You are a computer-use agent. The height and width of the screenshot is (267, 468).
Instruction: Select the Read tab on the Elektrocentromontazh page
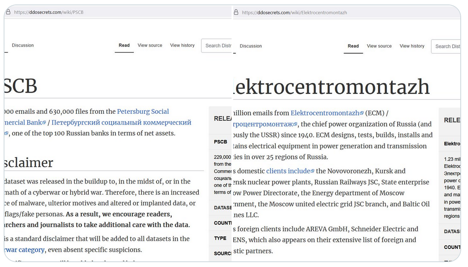point(353,46)
